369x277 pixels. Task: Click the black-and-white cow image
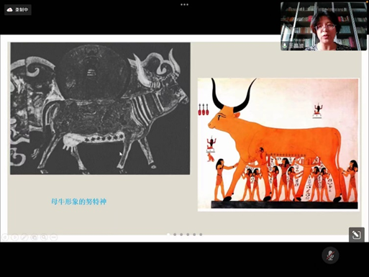tap(100, 109)
